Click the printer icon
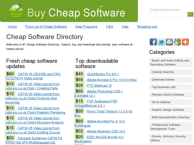 (169, 42)
